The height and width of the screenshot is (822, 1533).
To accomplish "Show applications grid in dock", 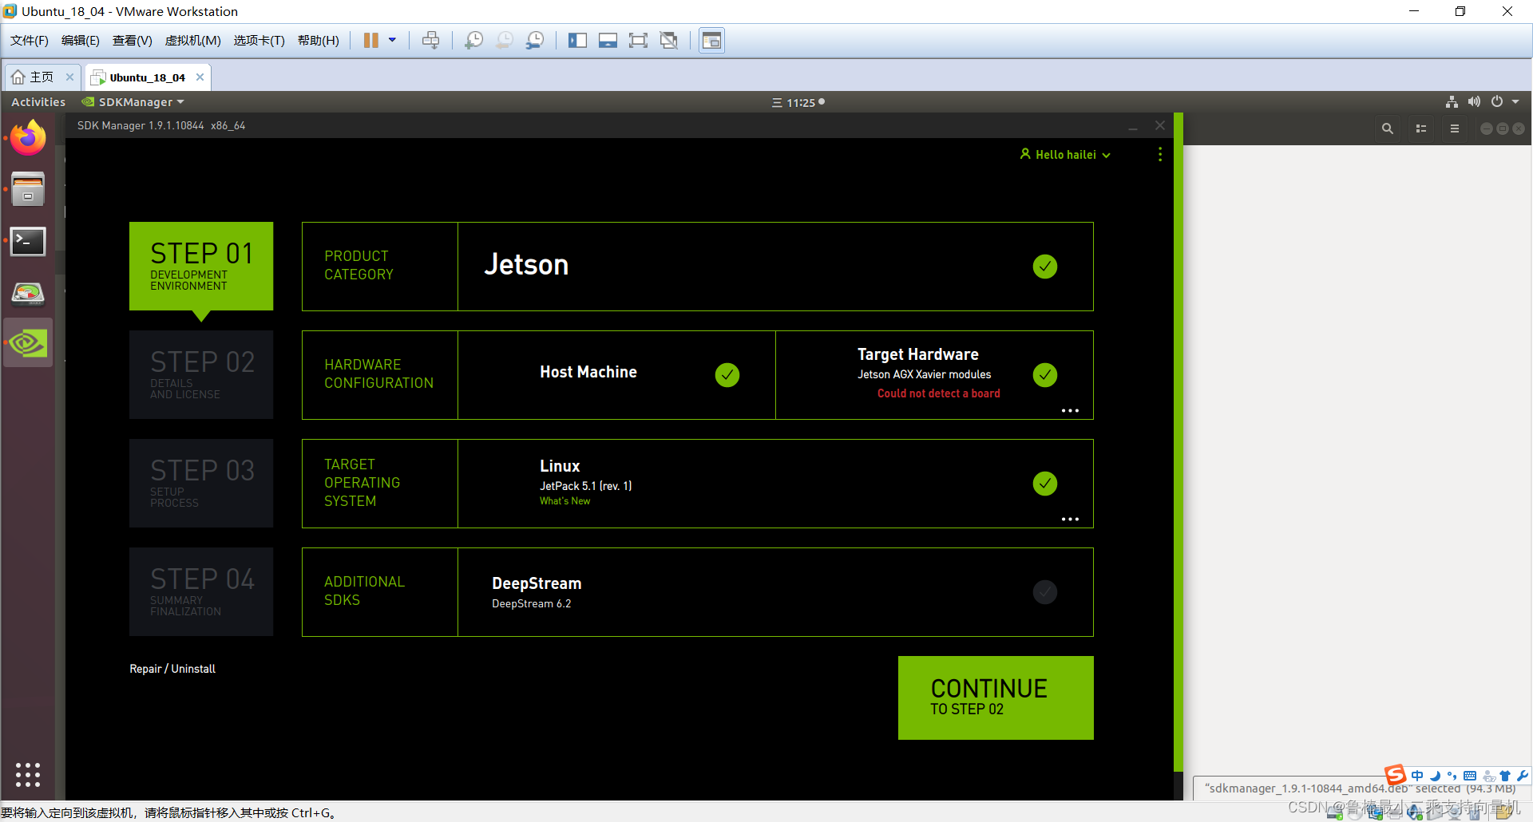I will (x=28, y=774).
